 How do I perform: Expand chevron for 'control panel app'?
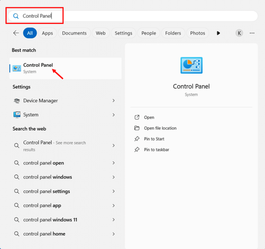tap(114, 205)
